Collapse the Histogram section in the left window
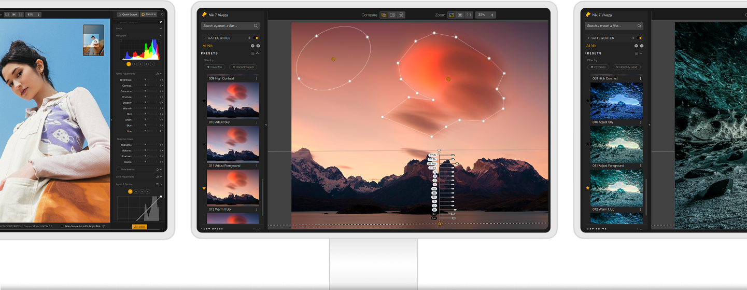This screenshot has width=747, height=290. [x=160, y=36]
